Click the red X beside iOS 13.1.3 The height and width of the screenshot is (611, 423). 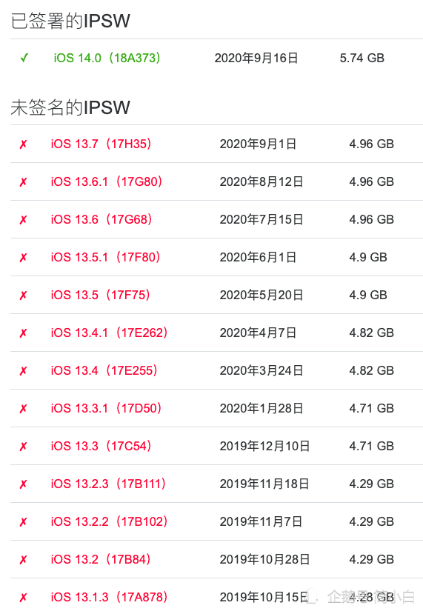[24, 598]
